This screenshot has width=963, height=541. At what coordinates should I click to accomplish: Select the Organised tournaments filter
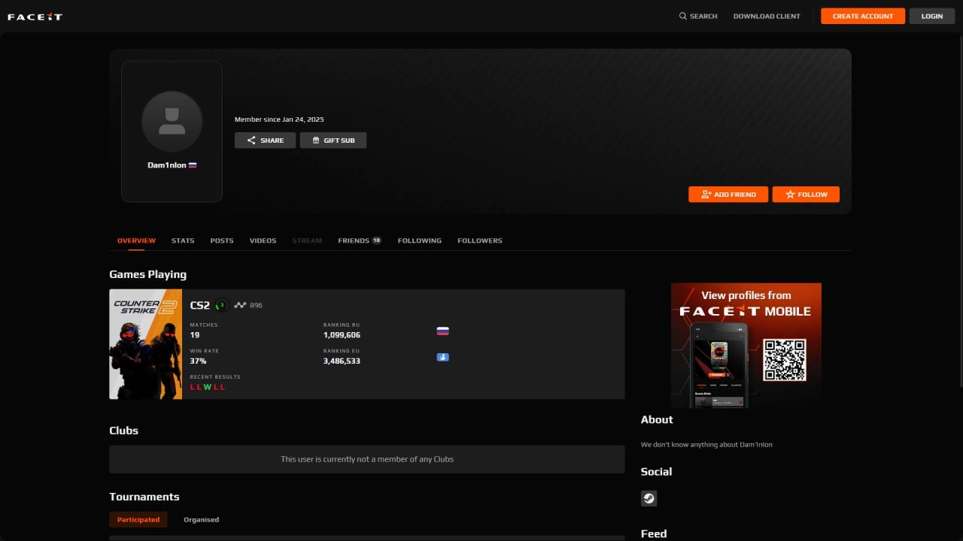point(201,520)
